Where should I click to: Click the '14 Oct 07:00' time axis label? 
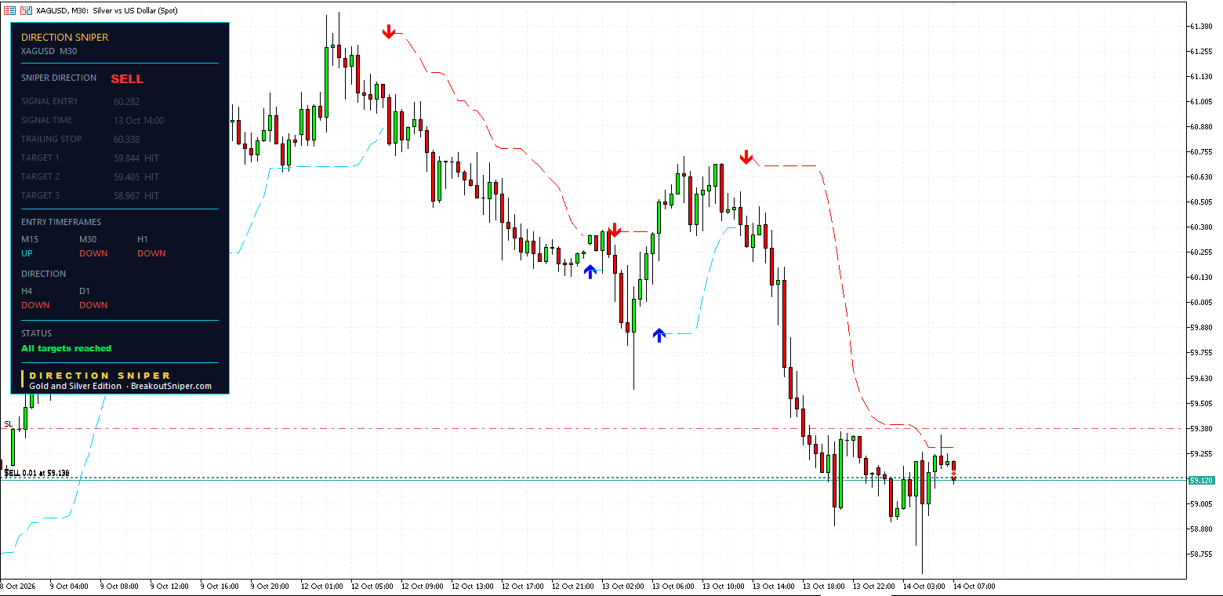coord(974,586)
